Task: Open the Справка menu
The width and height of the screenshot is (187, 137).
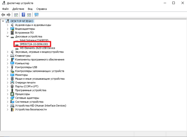Action: click(41, 9)
